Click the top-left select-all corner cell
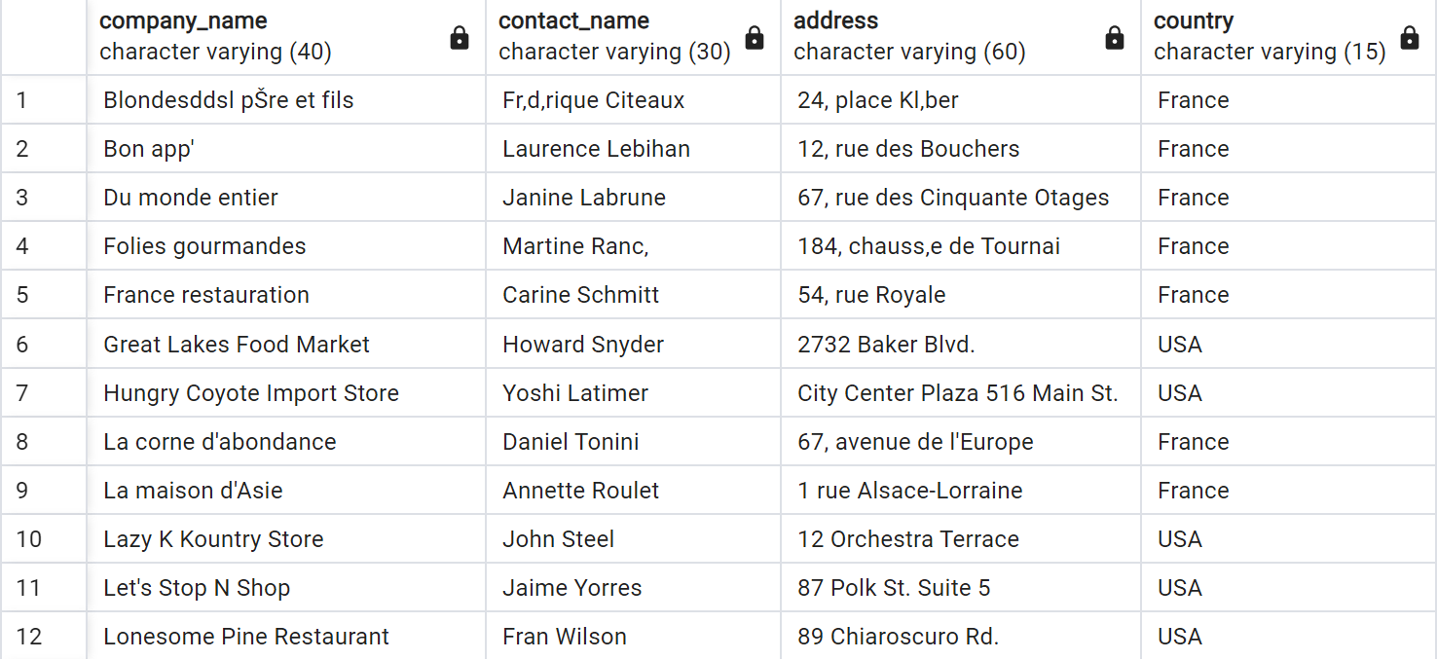Viewport: 1437px width, 660px height. point(44,37)
